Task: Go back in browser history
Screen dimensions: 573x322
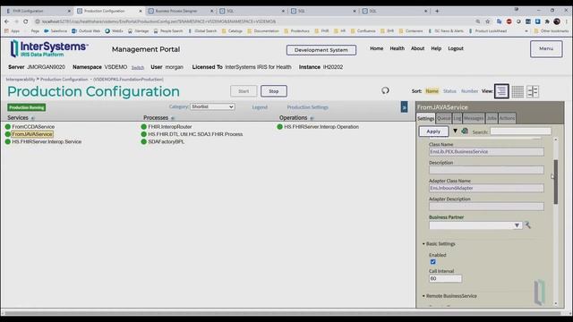Action: coord(6,21)
